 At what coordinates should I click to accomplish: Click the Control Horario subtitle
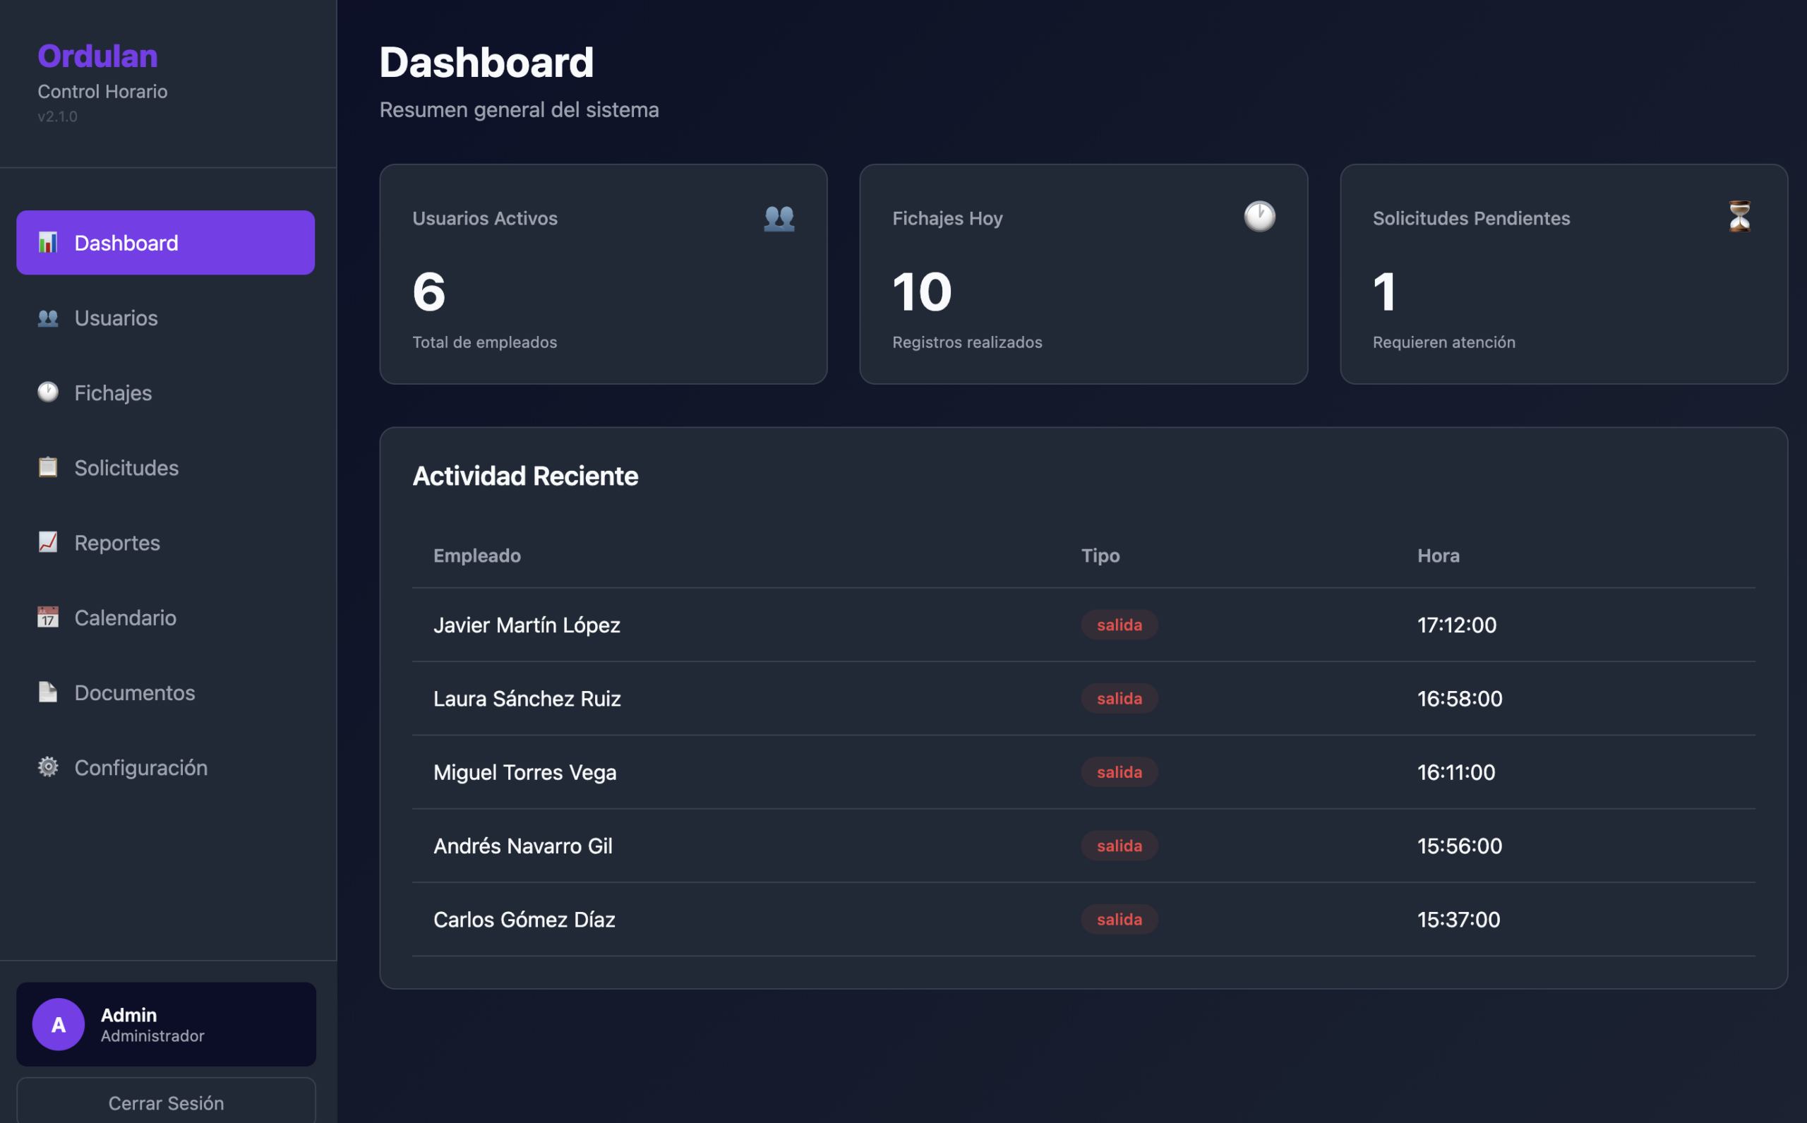tap(102, 91)
